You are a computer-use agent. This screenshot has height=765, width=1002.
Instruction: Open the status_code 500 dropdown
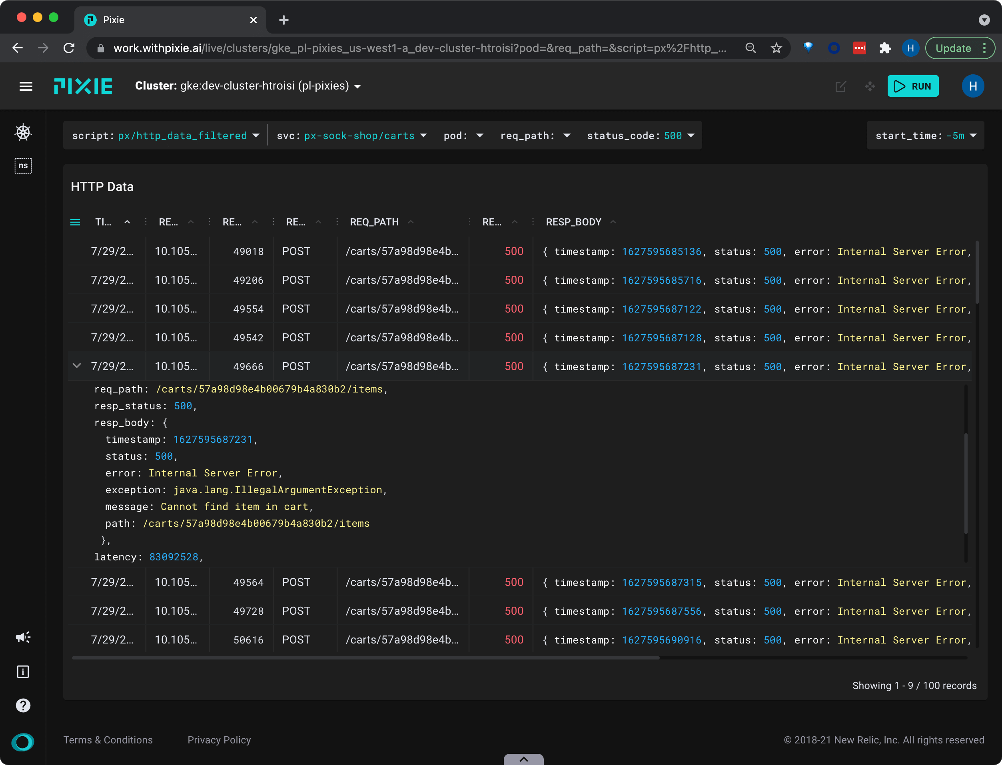pyautogui.click(x=640, y=136)
